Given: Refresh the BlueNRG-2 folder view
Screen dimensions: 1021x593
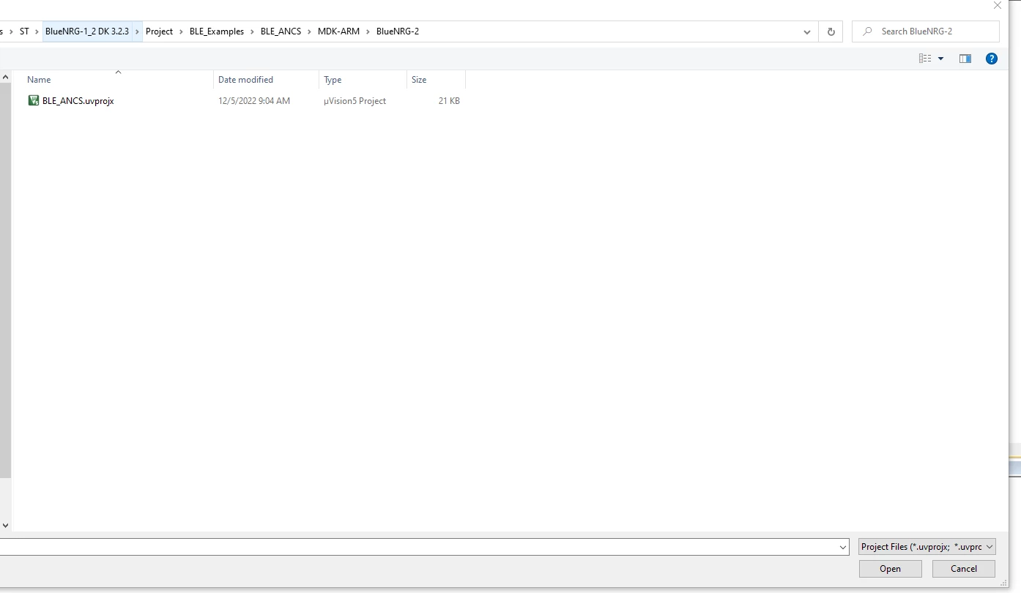Looking at the screenshot, I should pyautogui.click(x=831, y=31).
